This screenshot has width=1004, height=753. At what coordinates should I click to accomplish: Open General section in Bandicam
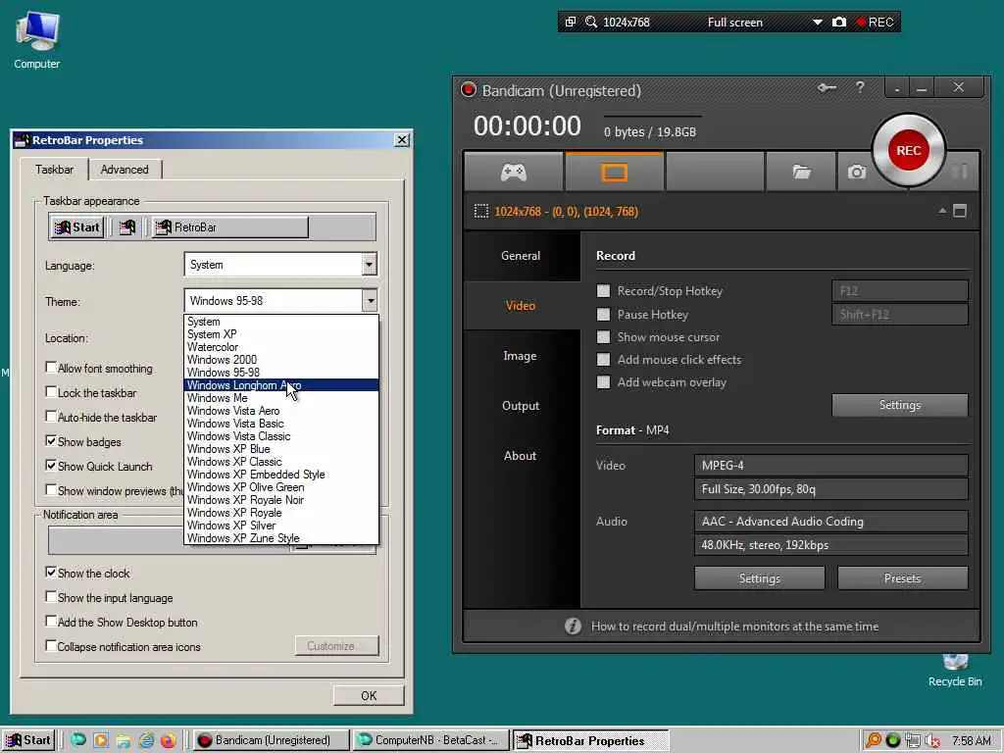tap(522, 256)
